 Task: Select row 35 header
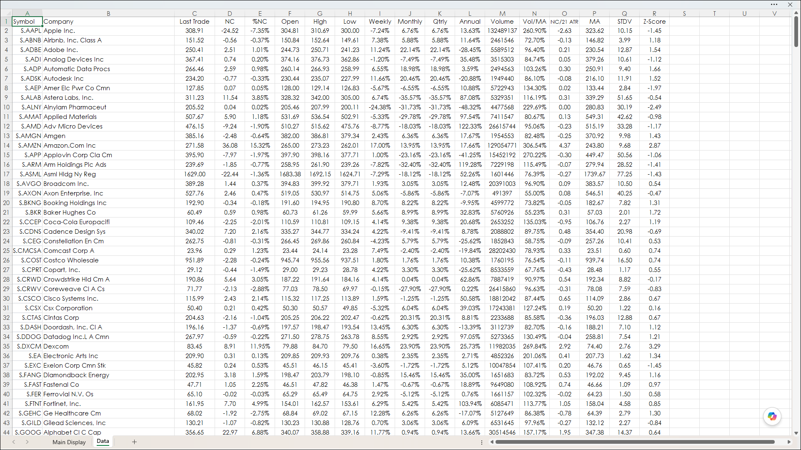point(6,346)
